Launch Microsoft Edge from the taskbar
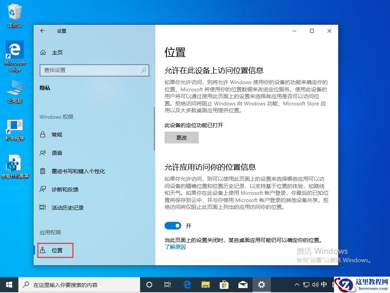390x293 pixels. 186,284
